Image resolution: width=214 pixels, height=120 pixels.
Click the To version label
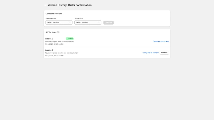(79, 18)
